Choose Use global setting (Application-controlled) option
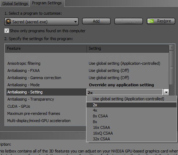This screenshot has height=155, width=178. click(x=131, y=99)
